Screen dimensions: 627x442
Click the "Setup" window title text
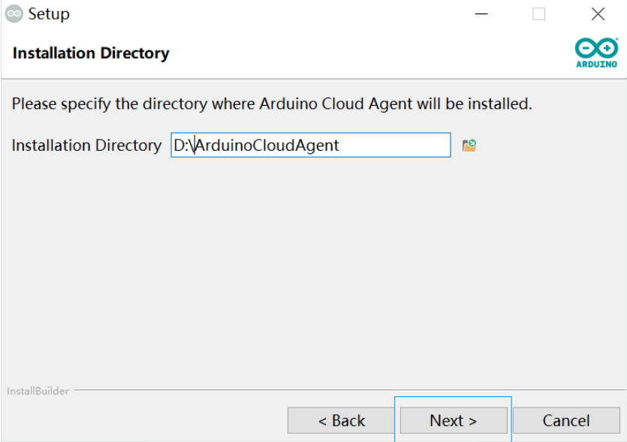(49, 14)
